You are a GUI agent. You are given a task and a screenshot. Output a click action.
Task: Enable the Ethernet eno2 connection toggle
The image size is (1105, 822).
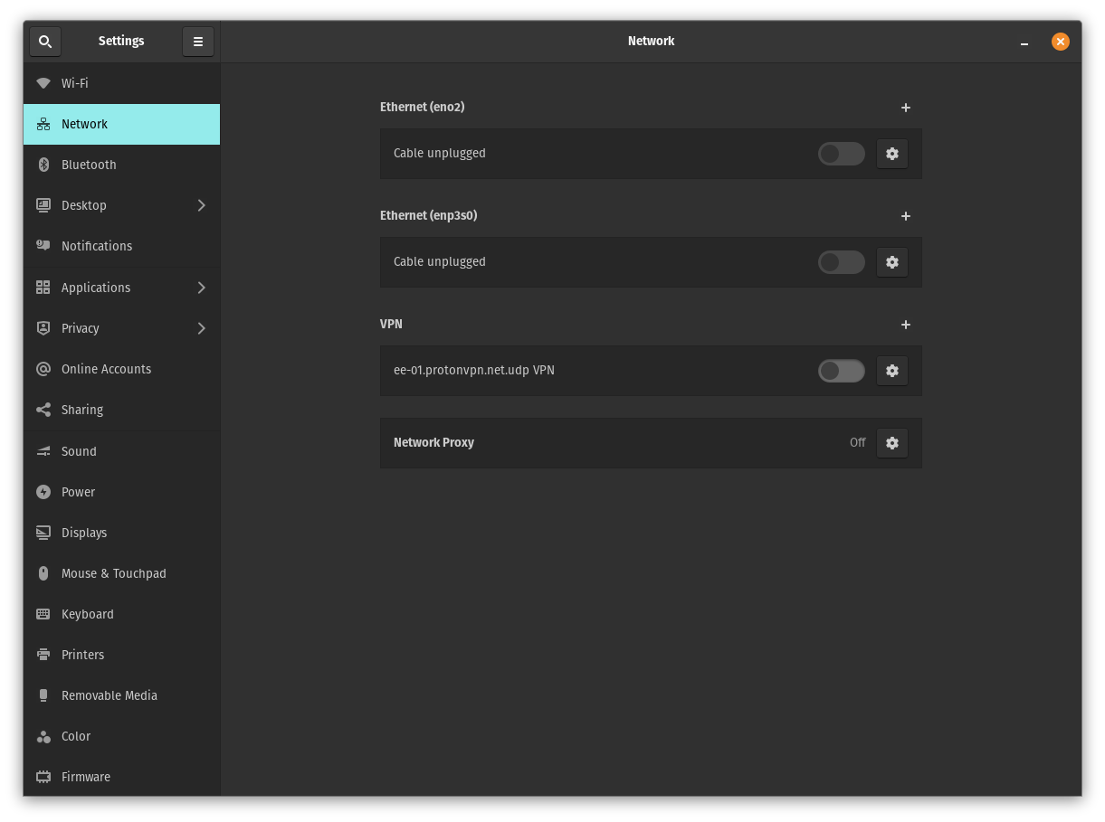click(841, 153)
